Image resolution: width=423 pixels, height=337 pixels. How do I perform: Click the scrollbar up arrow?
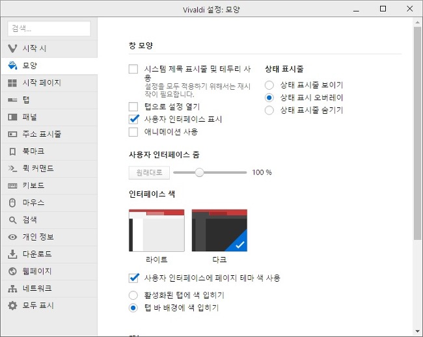click(x=417, y=22)
